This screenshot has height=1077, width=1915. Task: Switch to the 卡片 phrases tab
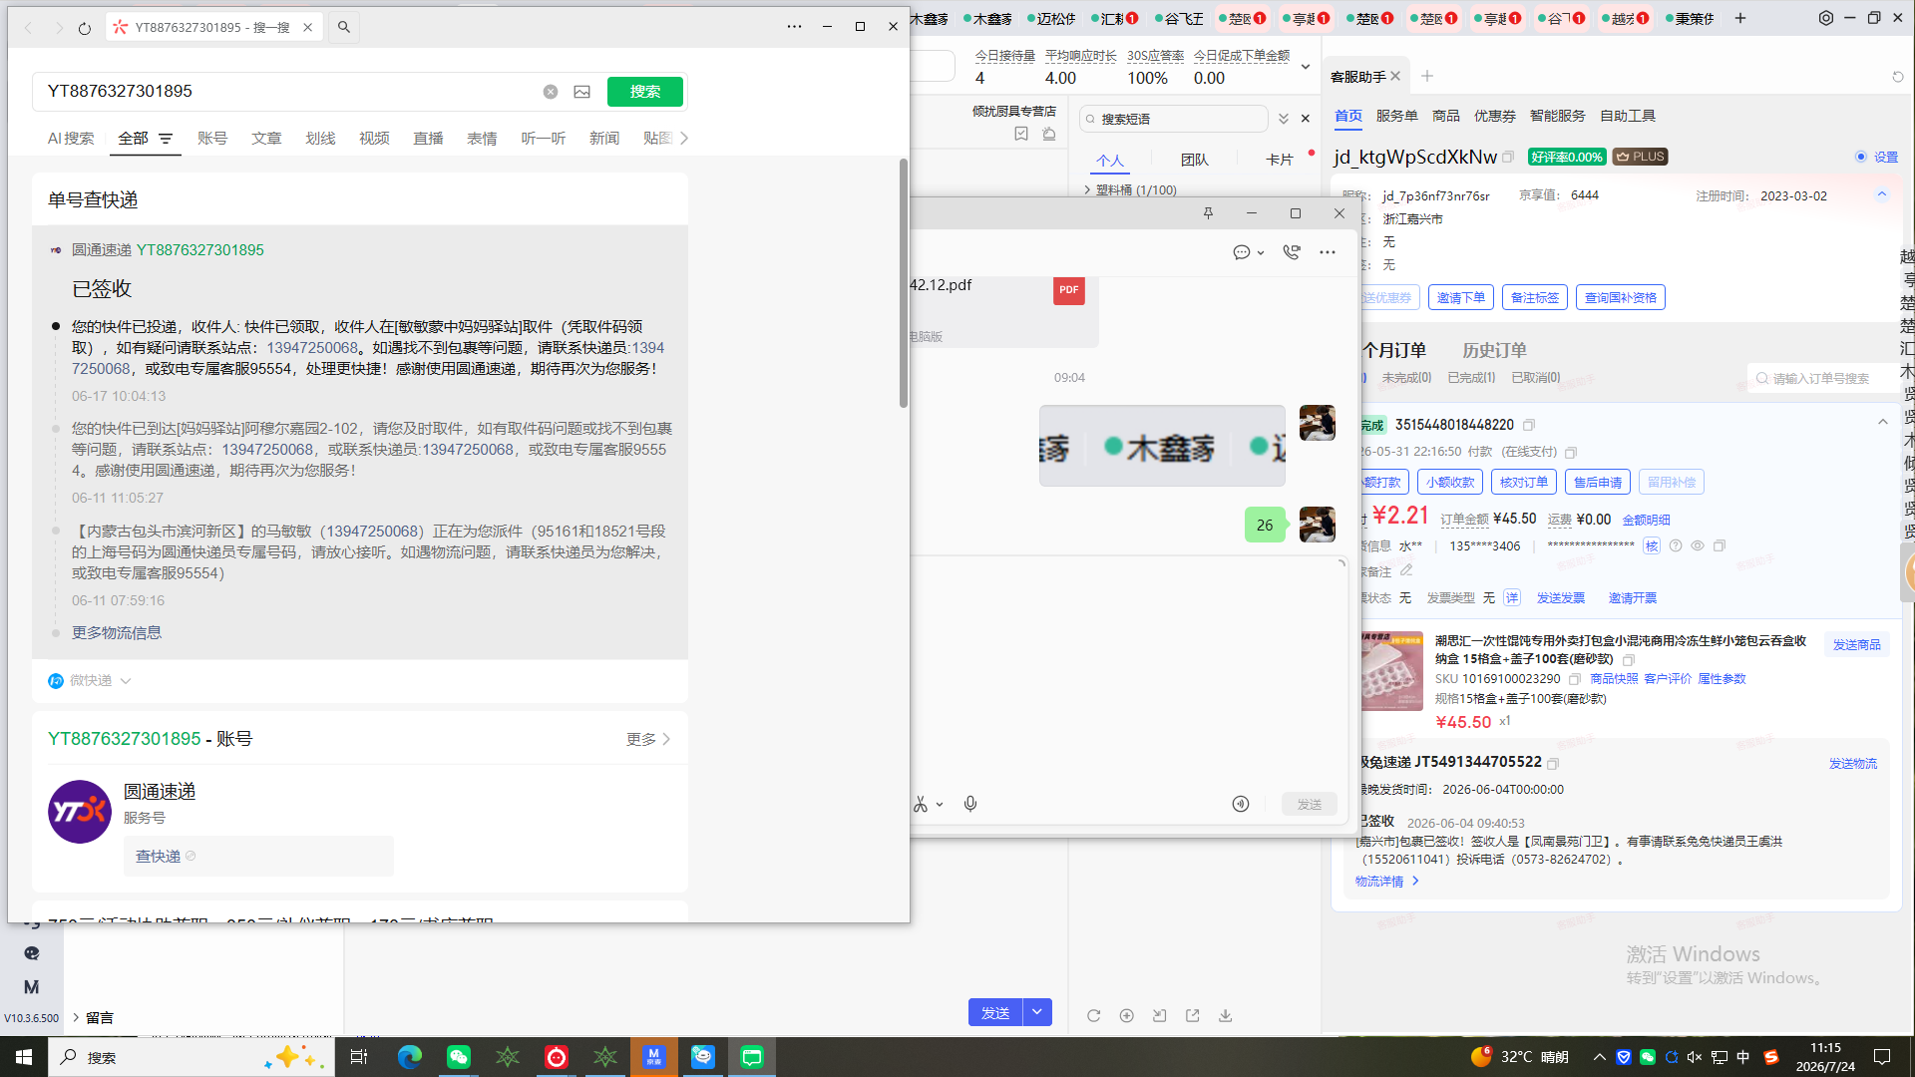(x=1280, y=160)
